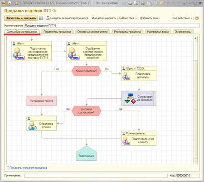204x182 pixels.
Task: Click small user icon beside Руководитель header
Action: coord(123,133)
